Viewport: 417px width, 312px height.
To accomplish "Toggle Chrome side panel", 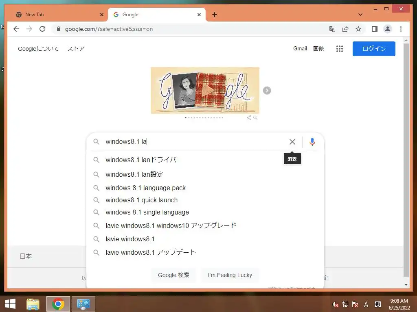I will pyautogui.click(x=375, y=29).
